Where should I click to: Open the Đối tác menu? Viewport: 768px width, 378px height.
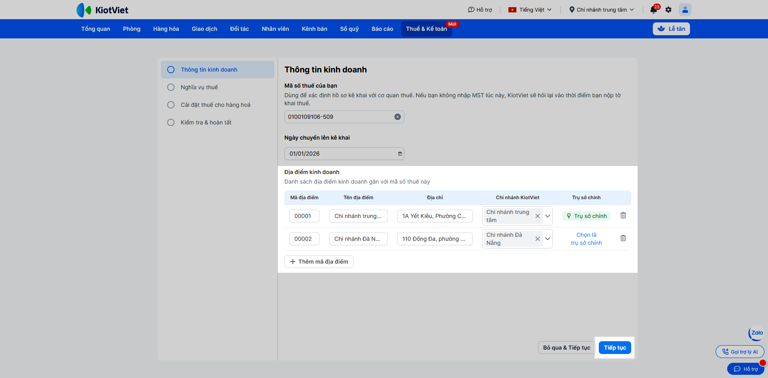pyautogui.click(x=240, y=29)
